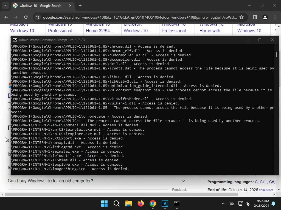Open the C++ programming language link

(263, 182)
